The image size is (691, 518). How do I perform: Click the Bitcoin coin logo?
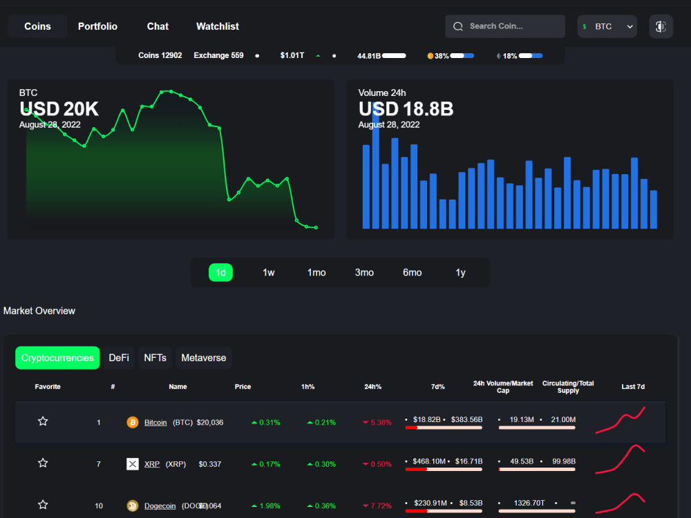[132, 423]
